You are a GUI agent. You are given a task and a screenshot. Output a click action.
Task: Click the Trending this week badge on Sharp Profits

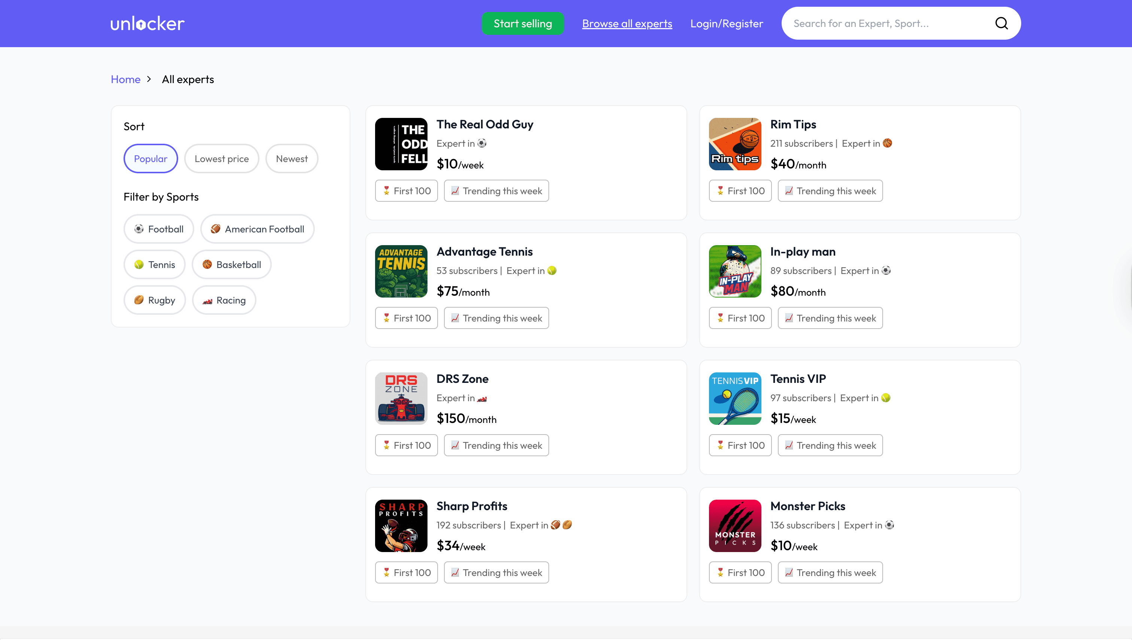coord(496,572)
